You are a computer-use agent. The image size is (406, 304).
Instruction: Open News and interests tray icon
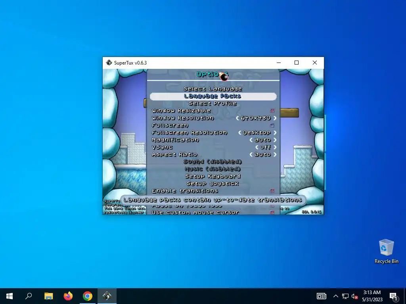tap(321, 296)
